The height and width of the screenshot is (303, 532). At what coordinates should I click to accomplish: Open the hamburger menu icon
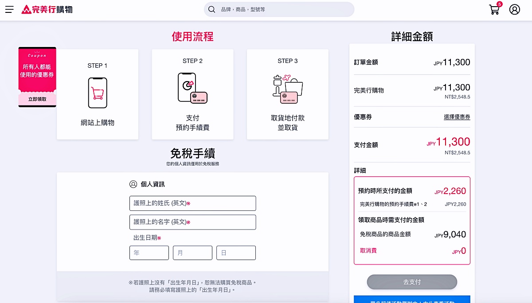click(9, 9)
